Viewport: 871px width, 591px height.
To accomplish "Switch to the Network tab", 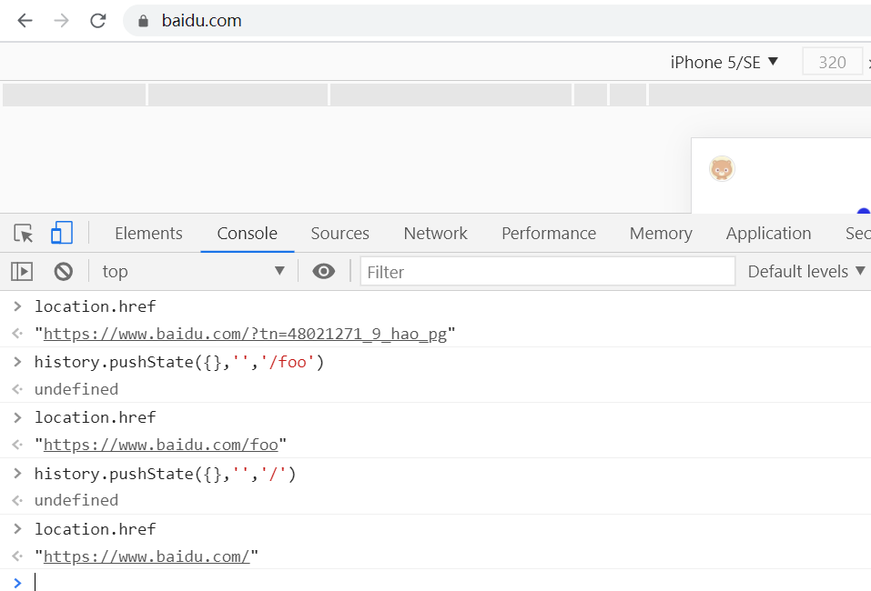I will tap(435, 234).
